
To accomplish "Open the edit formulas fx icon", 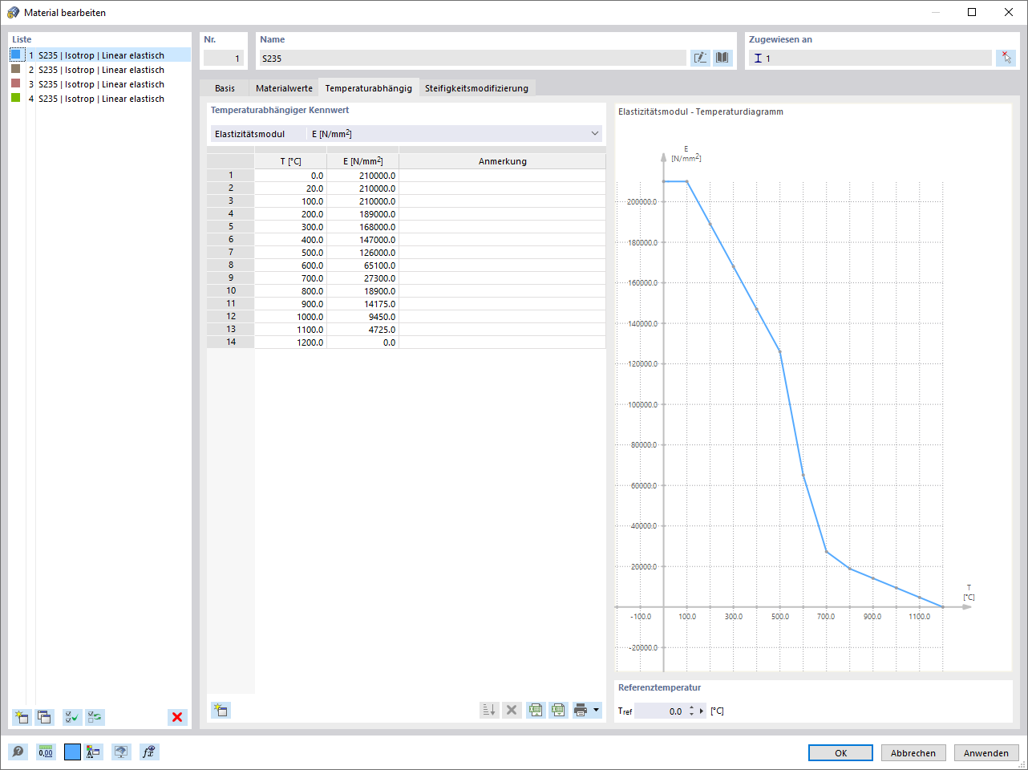I will click(148, 752).
